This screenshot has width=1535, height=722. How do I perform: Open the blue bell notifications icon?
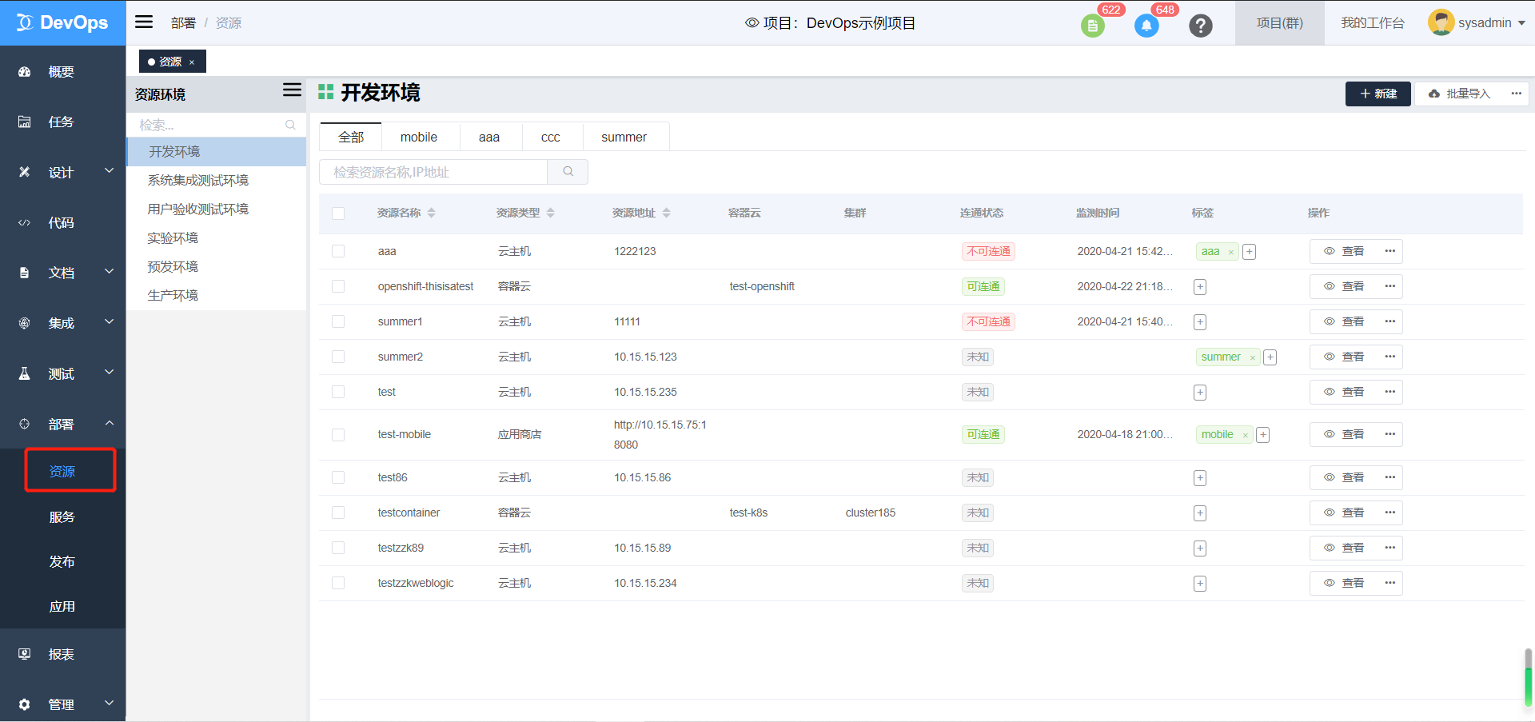click(x=1146, y=26)
